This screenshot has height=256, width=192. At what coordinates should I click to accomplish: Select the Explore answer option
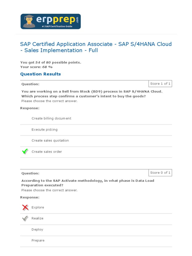[38, 207]
